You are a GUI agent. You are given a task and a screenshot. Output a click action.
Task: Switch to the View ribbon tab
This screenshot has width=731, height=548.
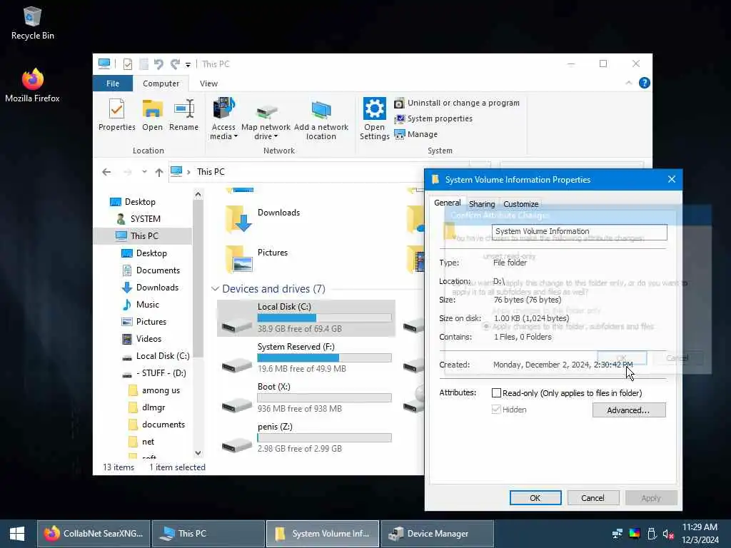[208, 83]
